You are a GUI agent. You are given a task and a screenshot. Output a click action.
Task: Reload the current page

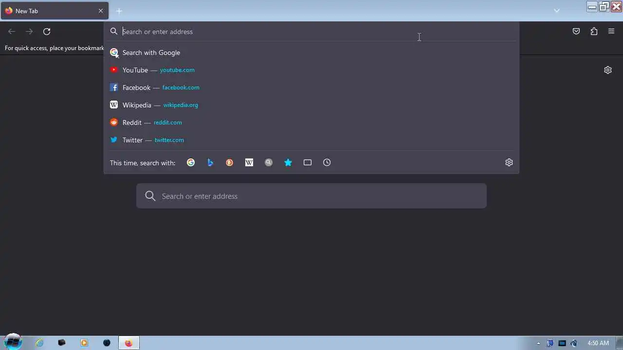click(47, 32)
